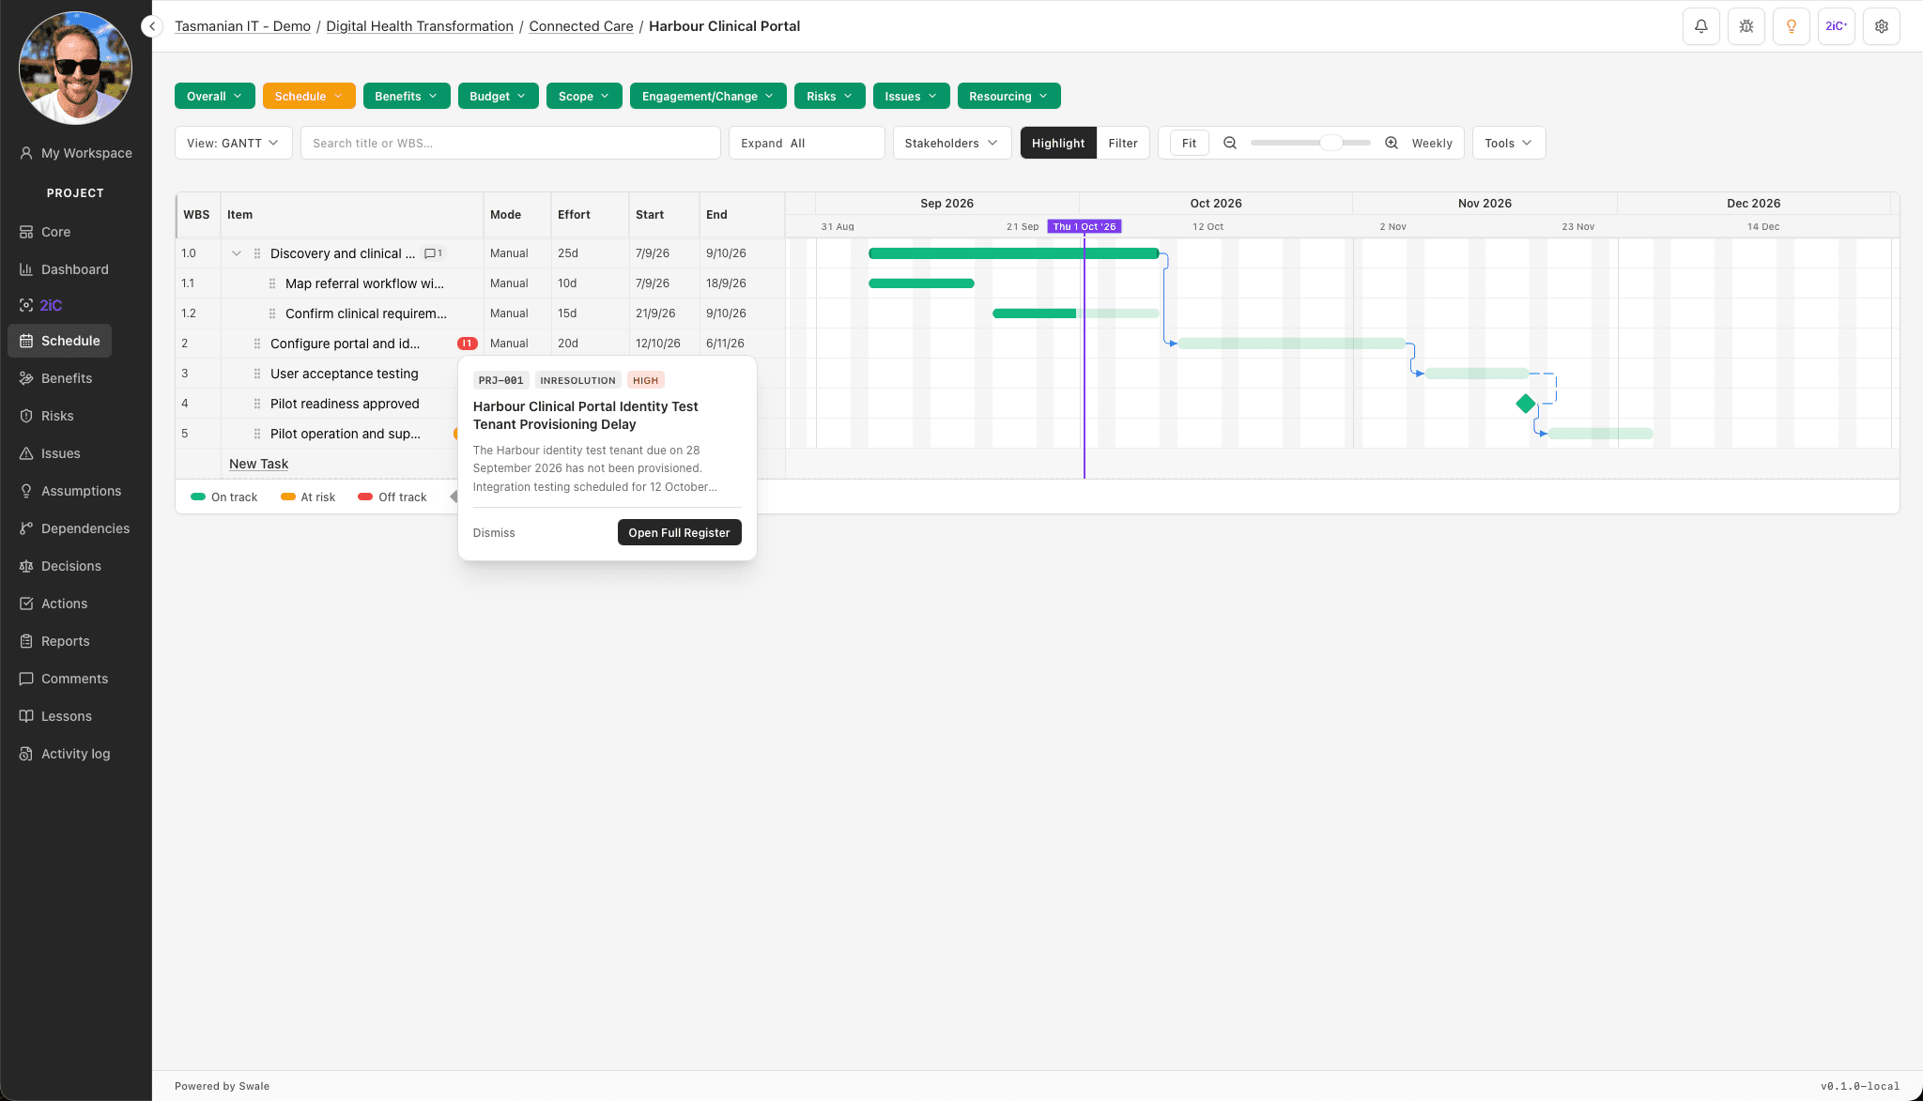Click the bug report icon
Image resolution: width=1923 pixels, height=1101 pixels.
[x=1746, y=26]
